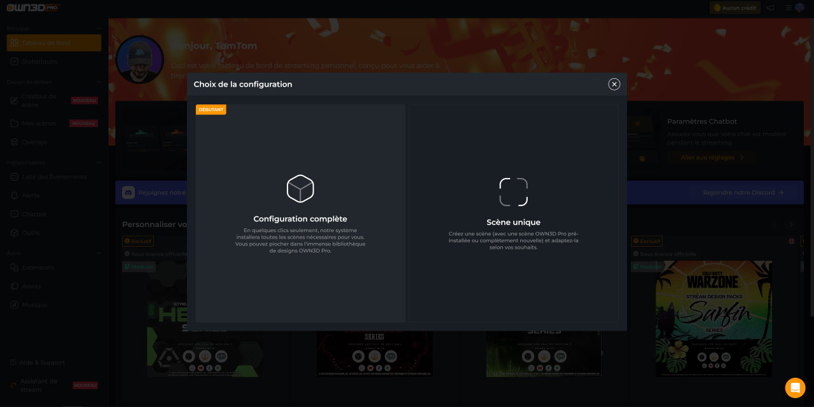Click Aller aux réglages in Paramètres Chatbot
Screen dimensions: 814x407
(x=712, y=157)
